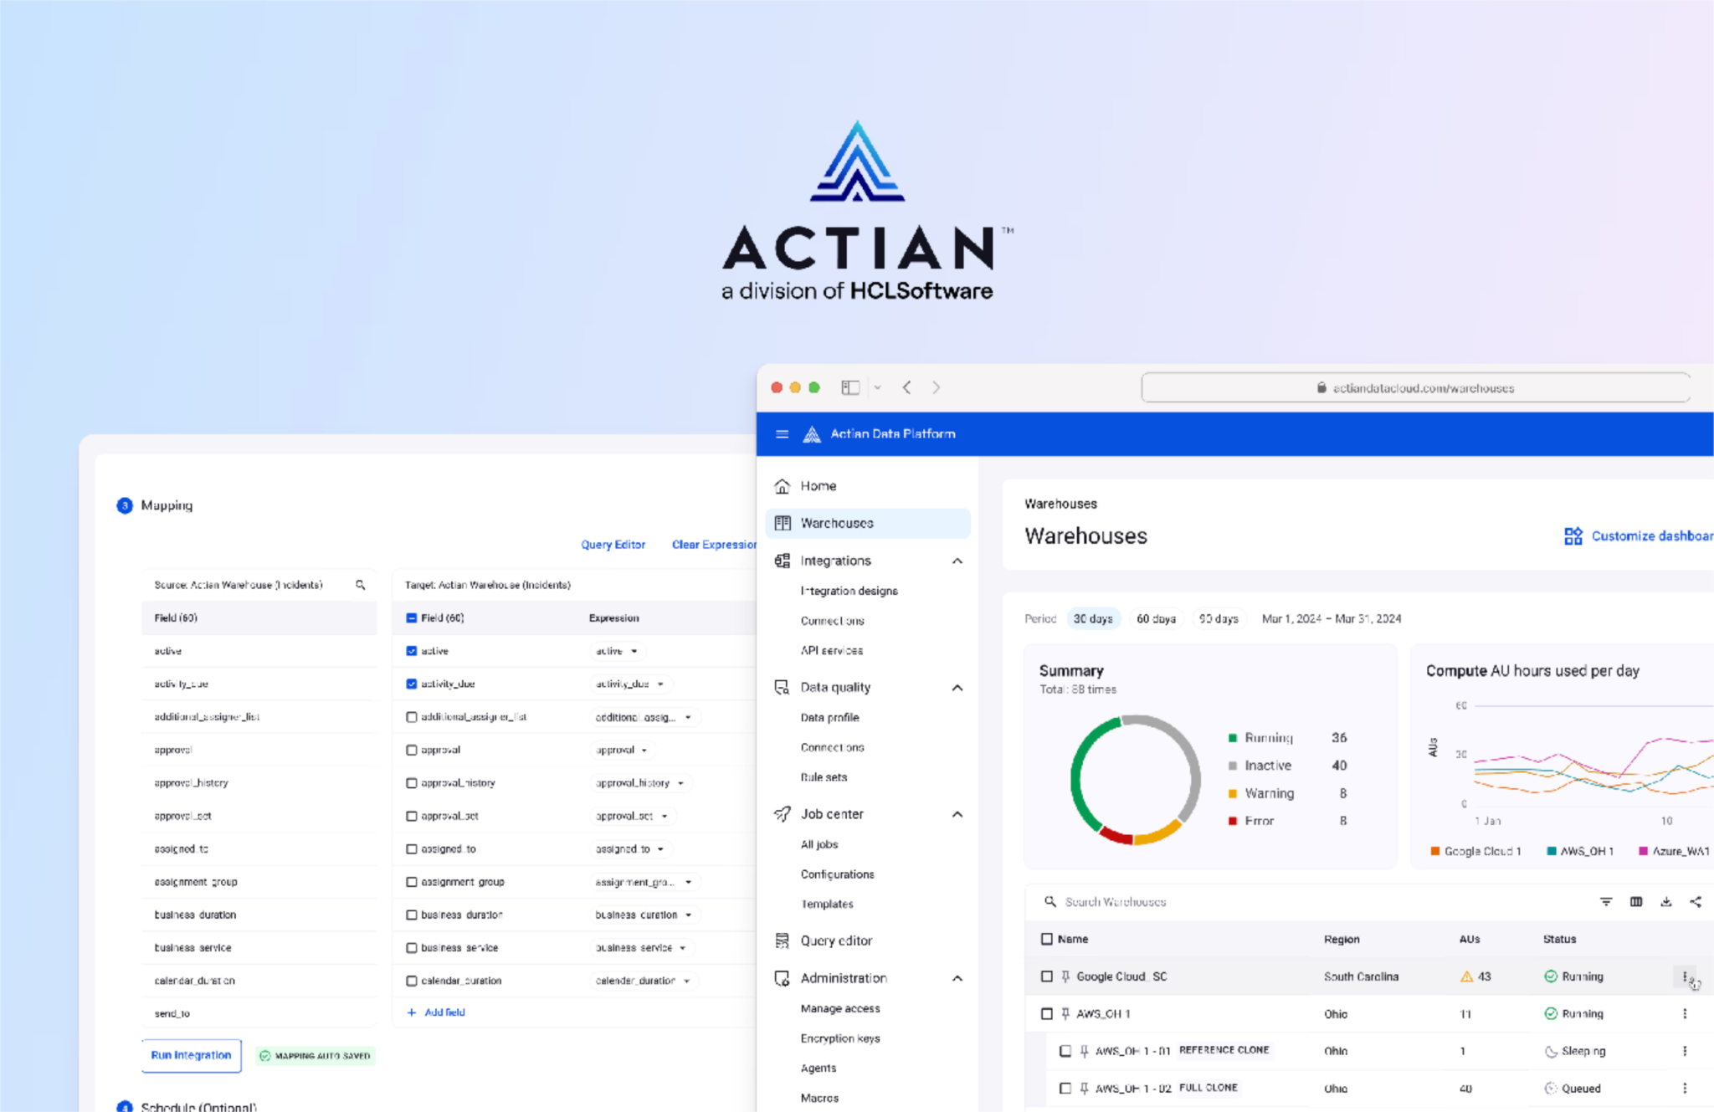Click the download icon above warehouses table

point(1665,901)
